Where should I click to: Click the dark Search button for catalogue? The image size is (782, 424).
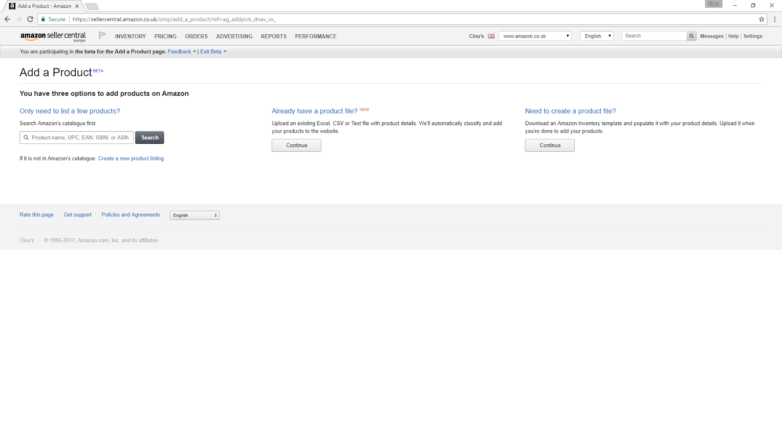(150, 137)
